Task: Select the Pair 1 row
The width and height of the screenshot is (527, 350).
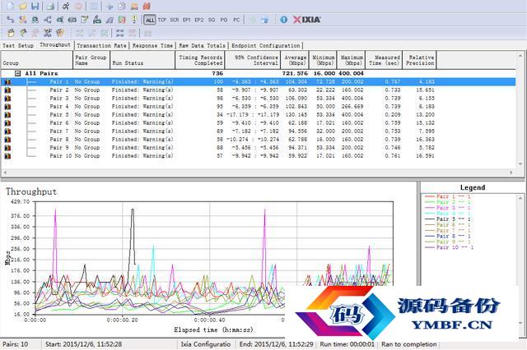Action: tap(258, 82)
